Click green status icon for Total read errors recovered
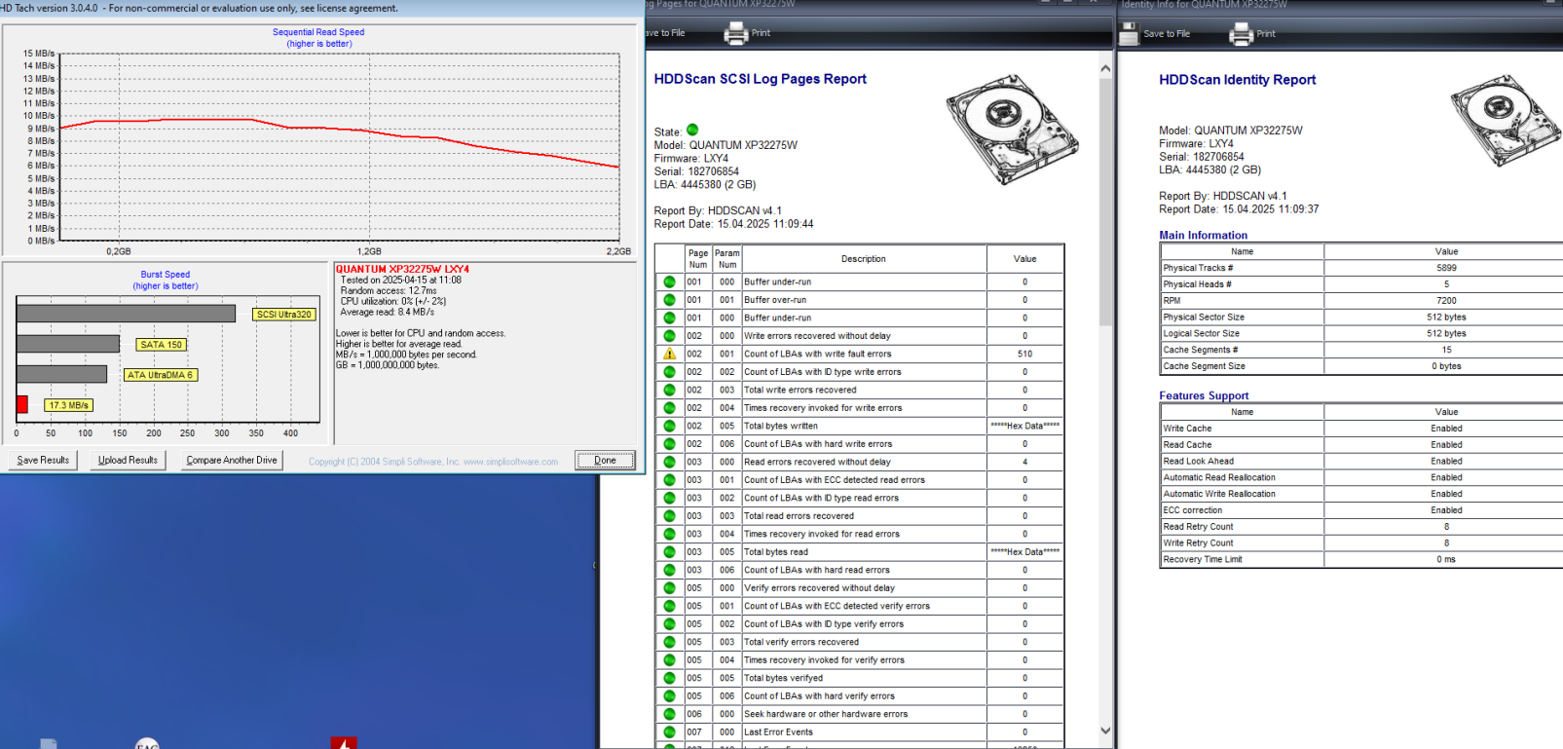Viewport: 1563px width, 749px height. pos(669,516)
